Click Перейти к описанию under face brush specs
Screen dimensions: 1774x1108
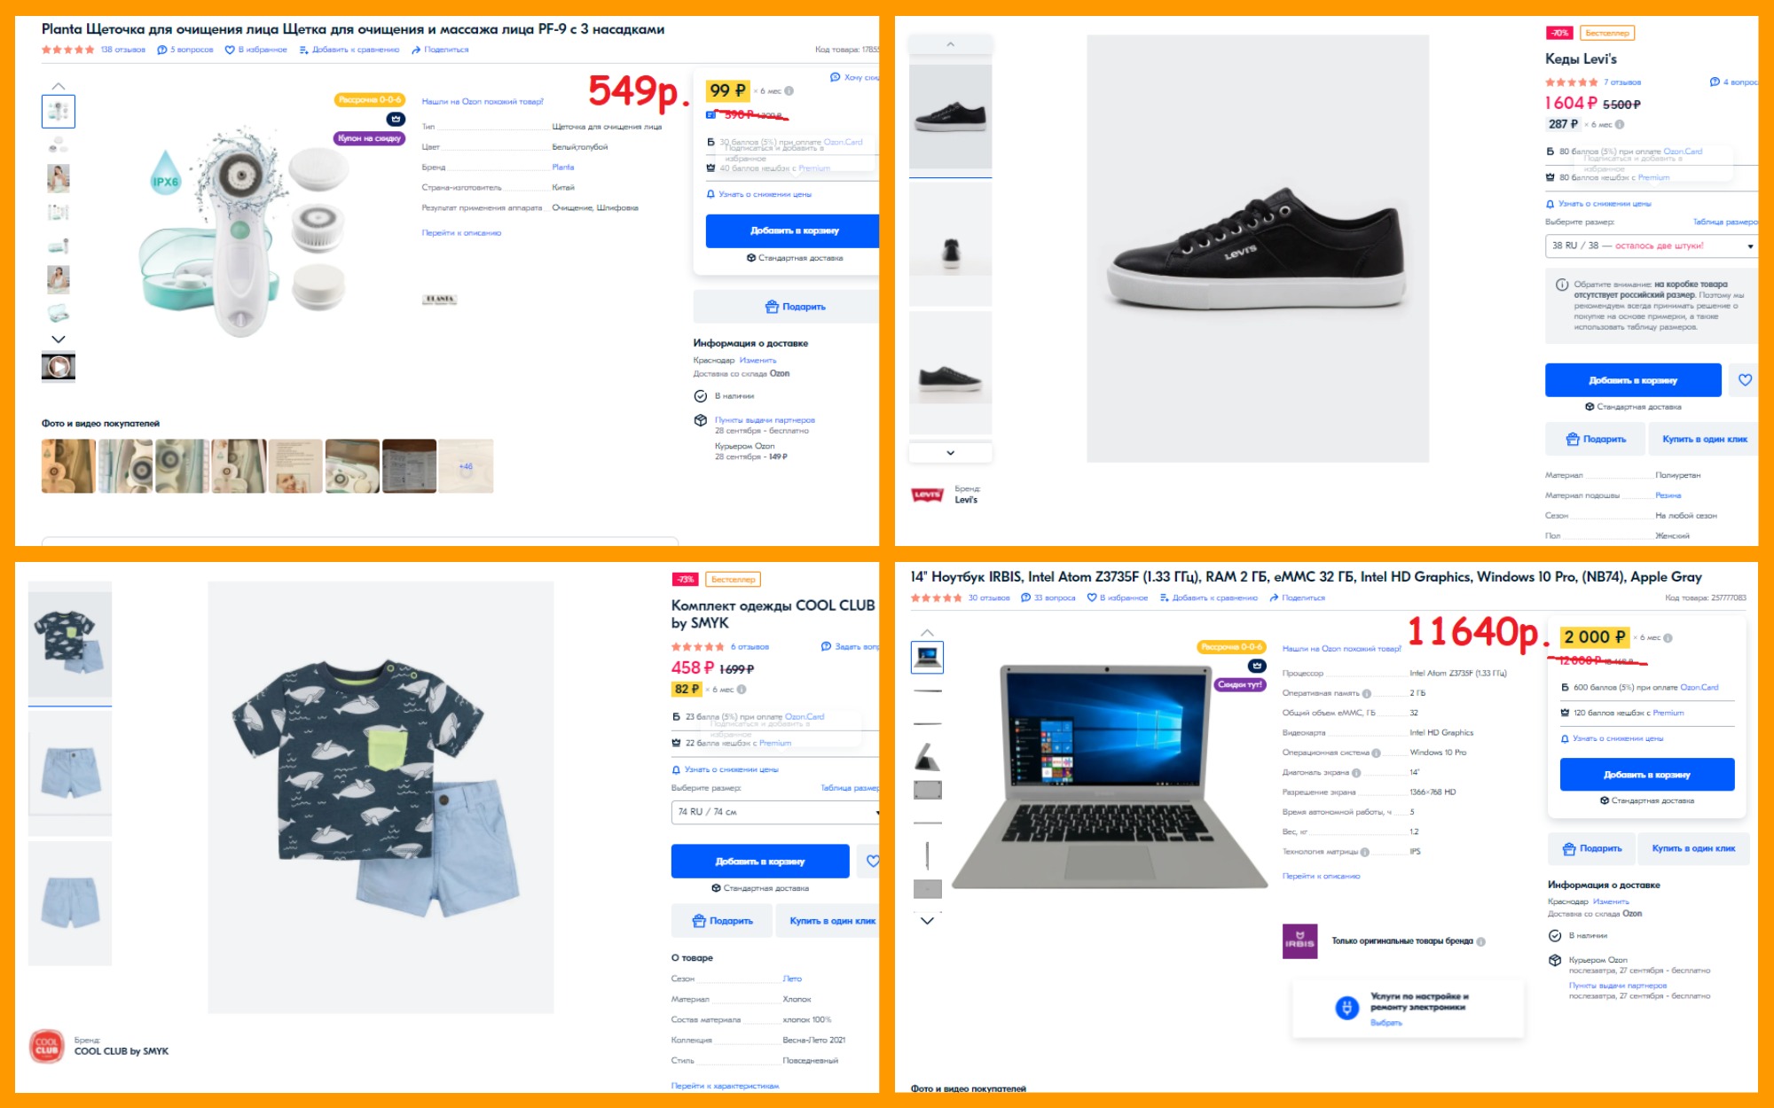click(461, 233)
